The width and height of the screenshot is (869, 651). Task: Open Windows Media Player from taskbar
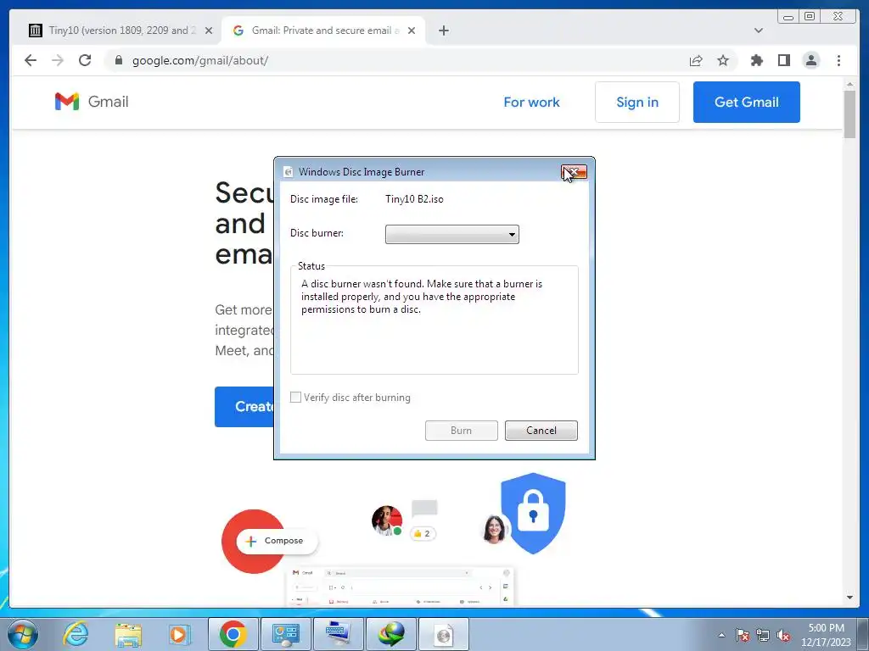click(179, 634)
